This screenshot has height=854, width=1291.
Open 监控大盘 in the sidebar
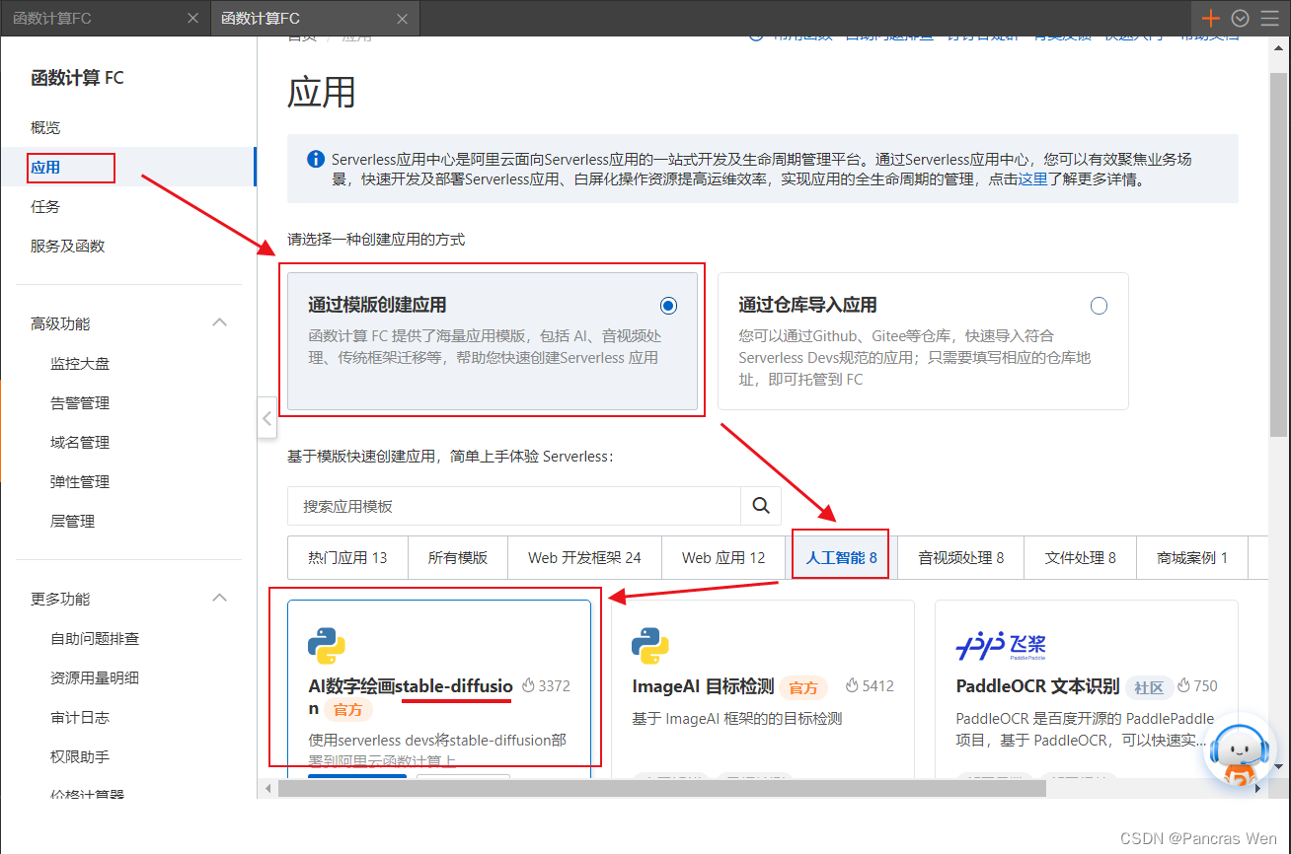point(80,363)
